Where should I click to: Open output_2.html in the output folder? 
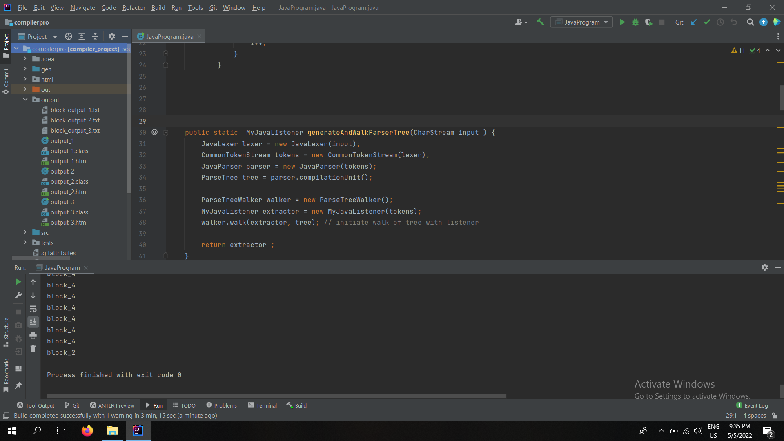[x=70, y=192]
